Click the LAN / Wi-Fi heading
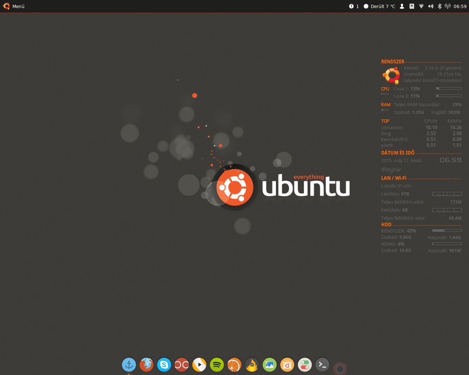The height and width of the screenshot is (375, 469). [x=394, y=178]
